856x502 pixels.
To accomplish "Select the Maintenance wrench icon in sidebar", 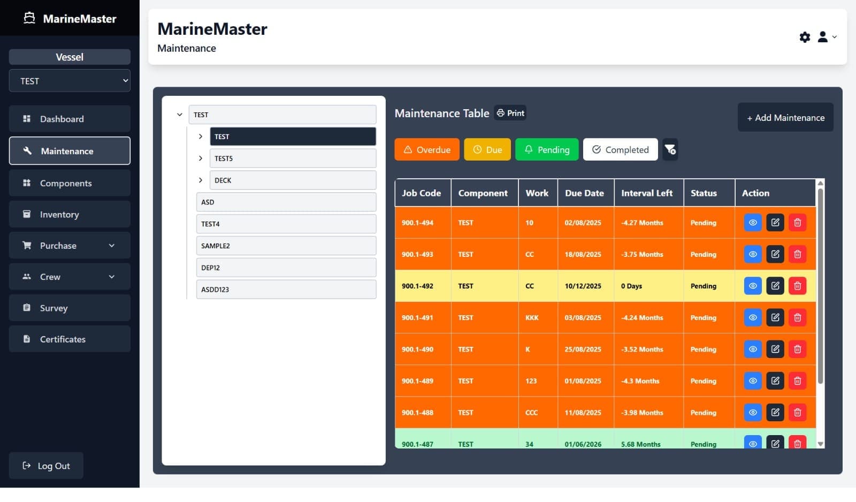I will click(27, 151).
